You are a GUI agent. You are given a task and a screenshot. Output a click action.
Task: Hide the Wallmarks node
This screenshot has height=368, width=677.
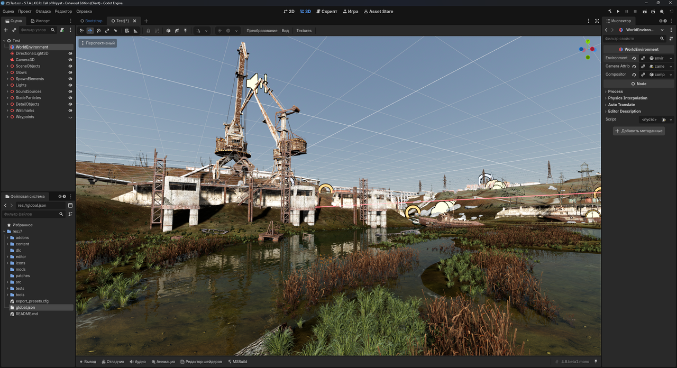(70, 111)
